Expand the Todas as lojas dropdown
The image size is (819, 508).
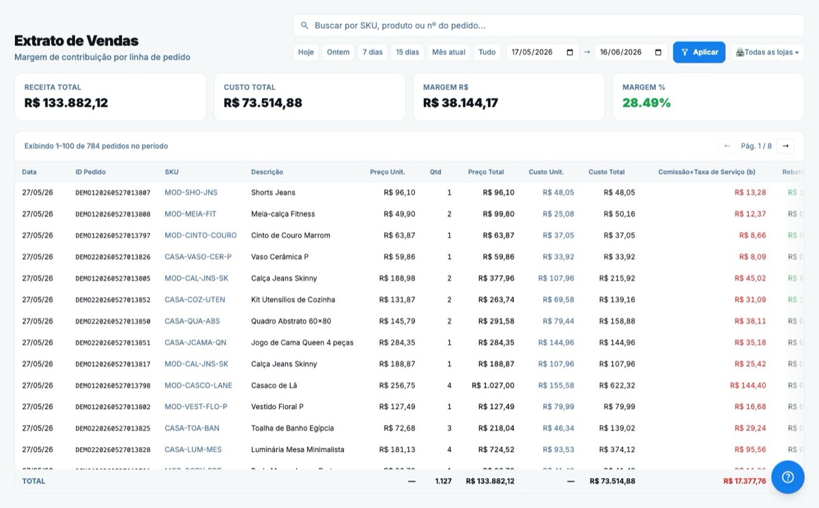click(x=767, y=53)
